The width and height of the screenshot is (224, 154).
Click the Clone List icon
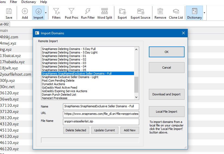pyautogui.click(x=176, y=11)
